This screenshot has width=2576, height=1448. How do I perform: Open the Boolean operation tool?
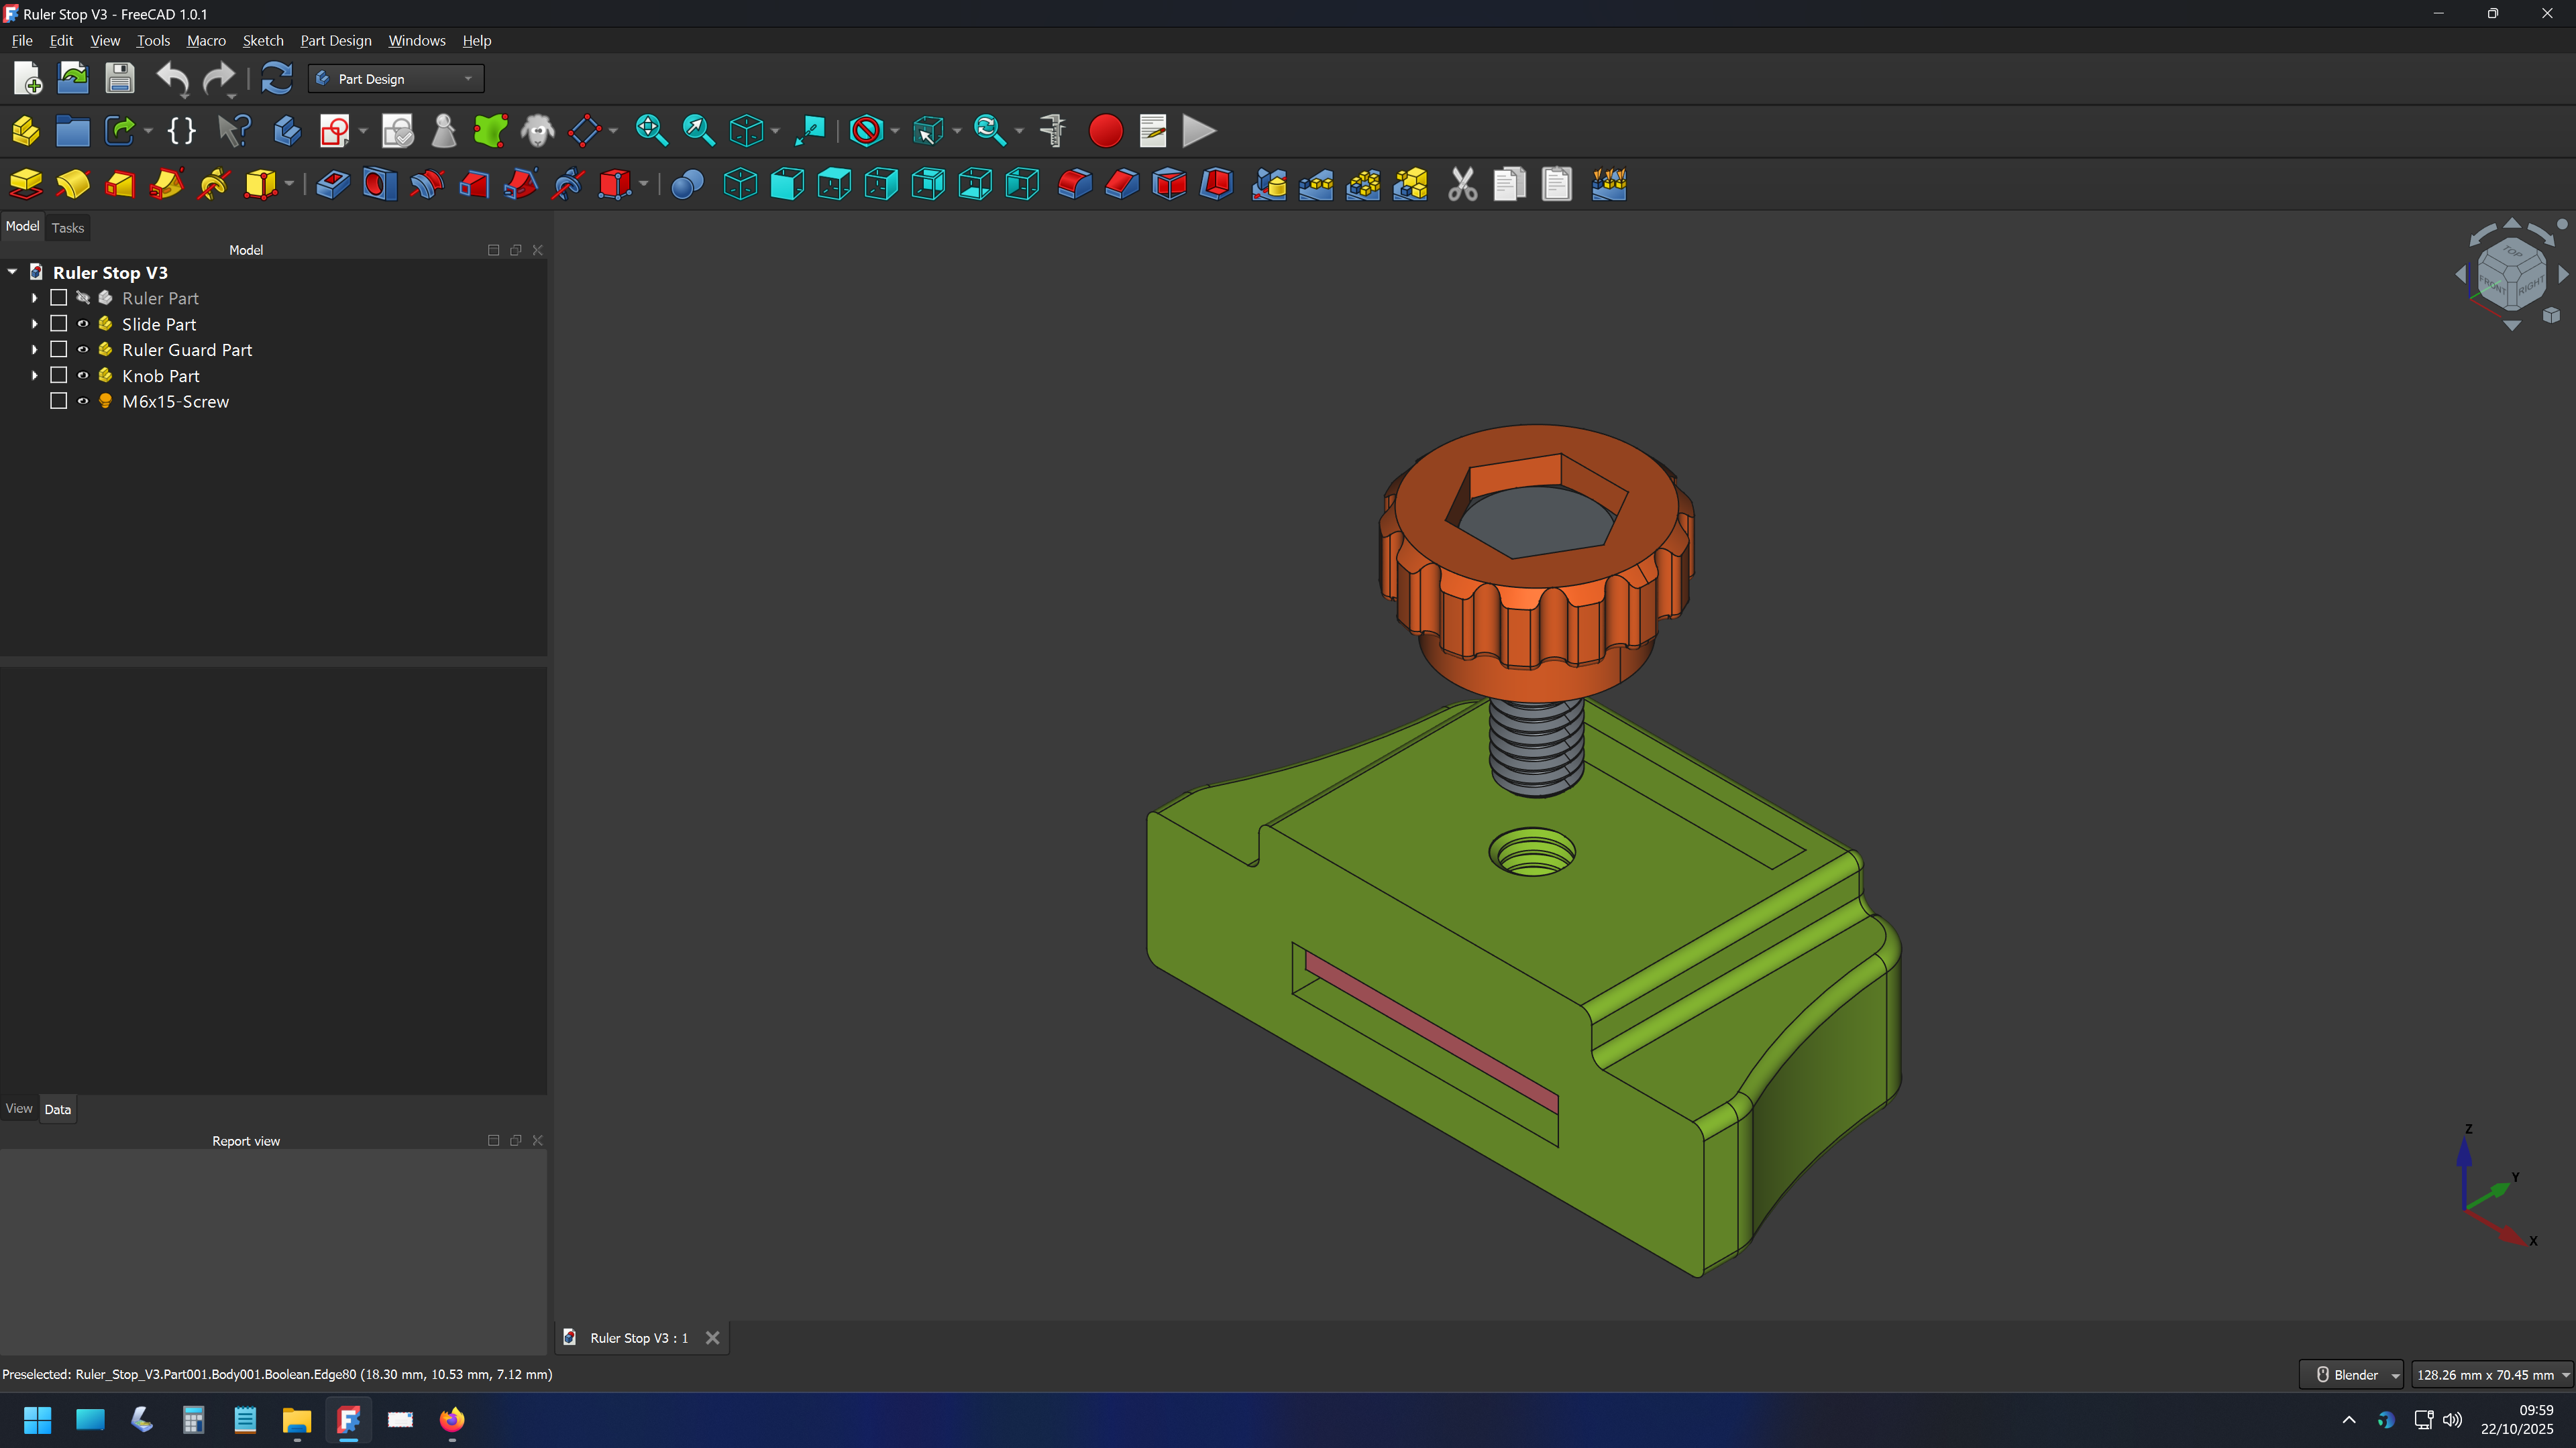coord(687,184)
